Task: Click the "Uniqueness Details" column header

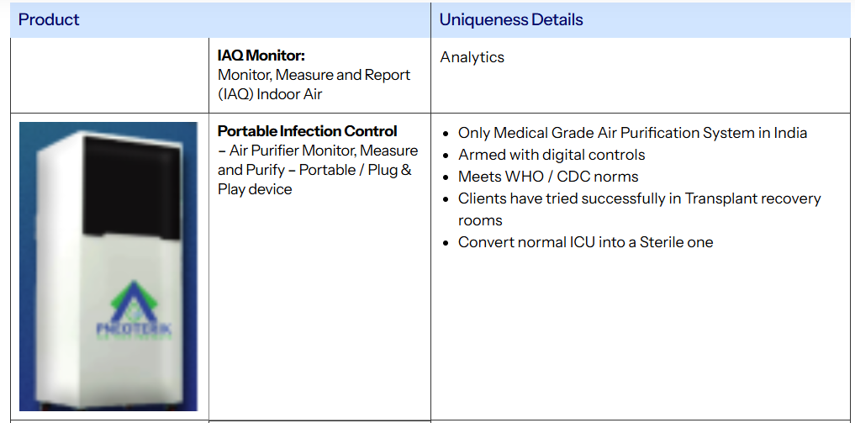Action: pyautogui.click(x=511, y=19)
